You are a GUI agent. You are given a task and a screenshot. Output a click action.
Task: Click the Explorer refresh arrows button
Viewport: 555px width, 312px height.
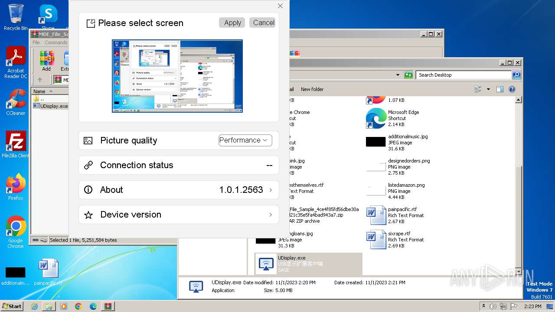click(x=408, y=75)
